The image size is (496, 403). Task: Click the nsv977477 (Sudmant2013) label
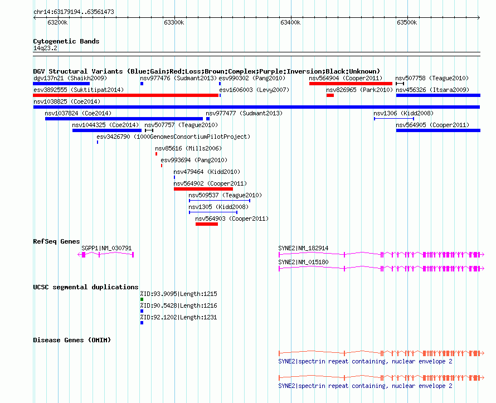(244, 113)
